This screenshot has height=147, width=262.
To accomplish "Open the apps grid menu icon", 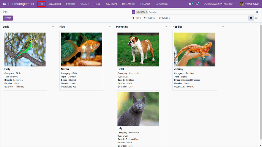I will click(4, 4).
